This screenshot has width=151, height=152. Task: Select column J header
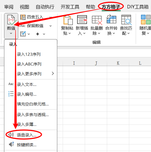point(96,63)
